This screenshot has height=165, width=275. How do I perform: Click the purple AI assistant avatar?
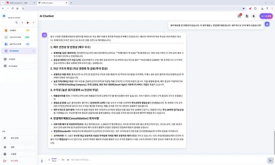pos(44,35)
